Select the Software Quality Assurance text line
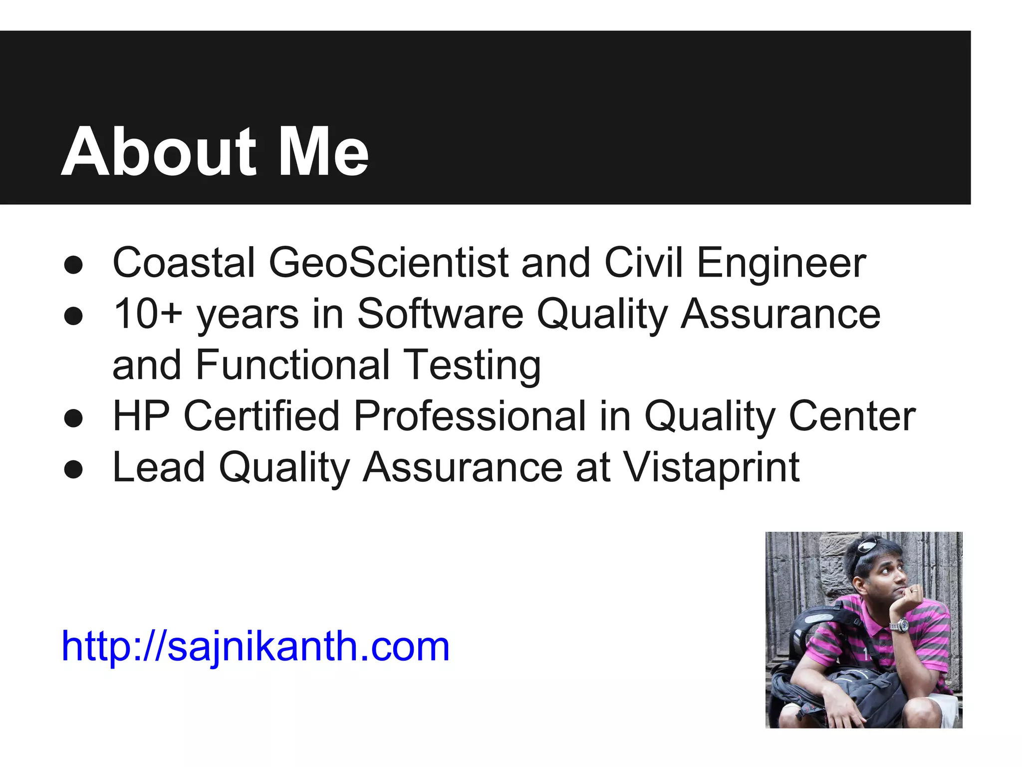1022x767 pixels. 497,315
